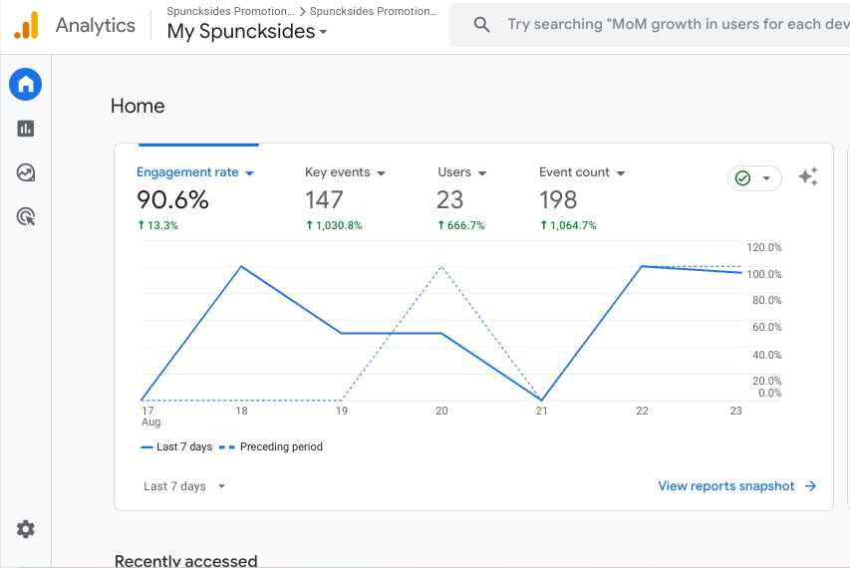The image size is (850, 568).
Task: Click the 13.3% engagement change indicator
Action: point(157,225)
